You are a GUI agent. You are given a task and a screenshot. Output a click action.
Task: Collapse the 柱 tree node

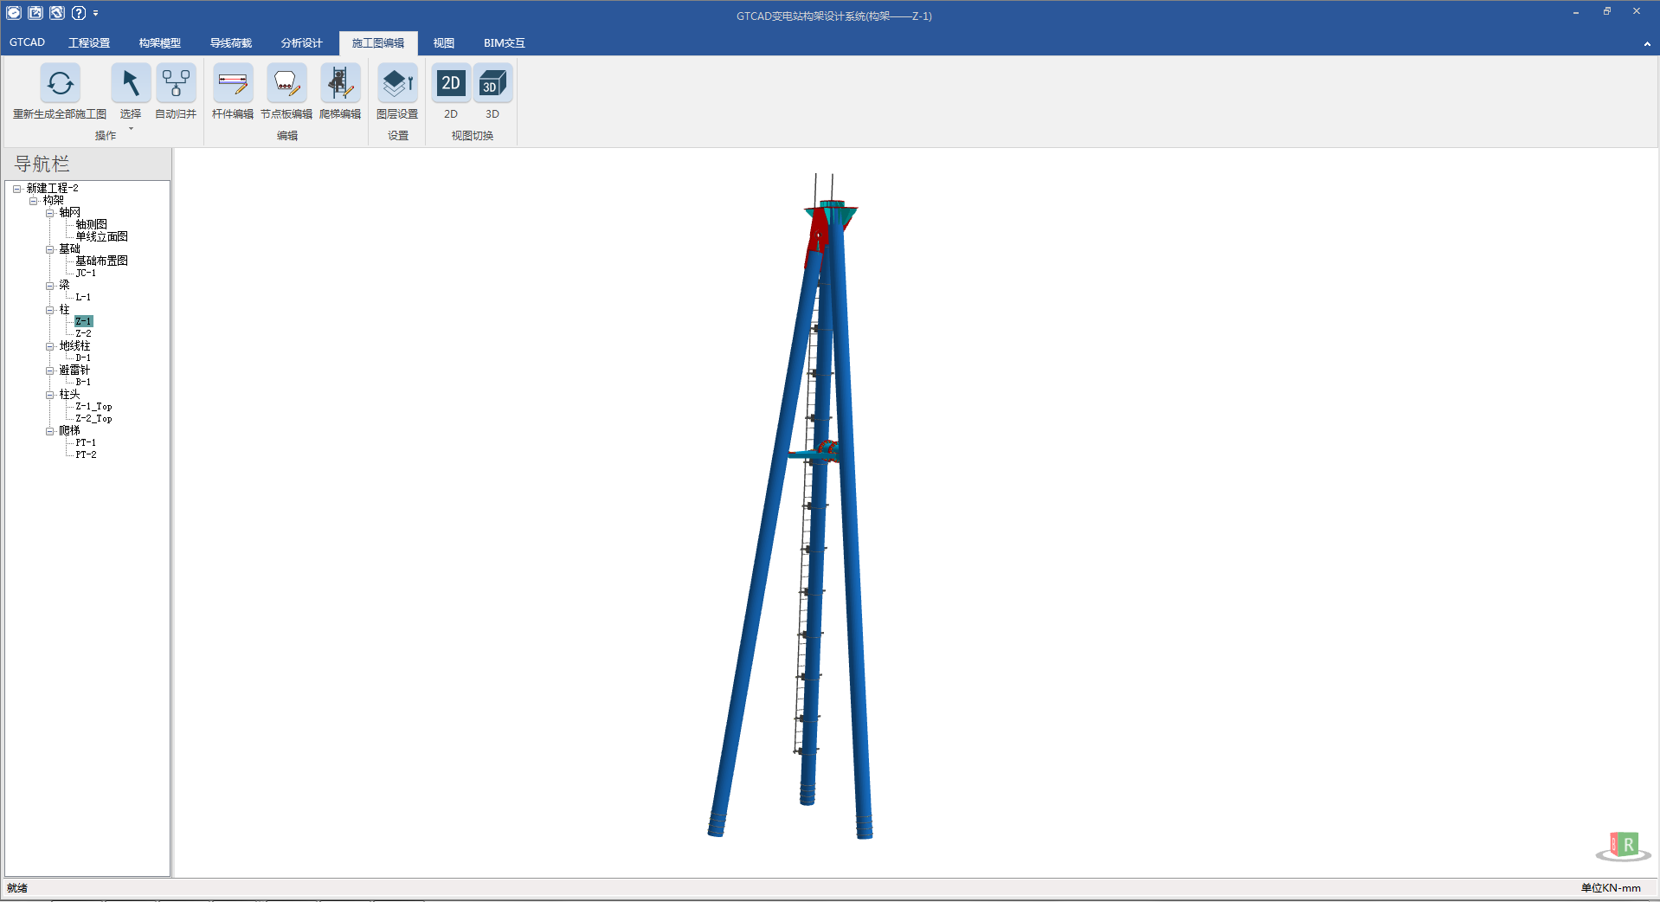50,310
